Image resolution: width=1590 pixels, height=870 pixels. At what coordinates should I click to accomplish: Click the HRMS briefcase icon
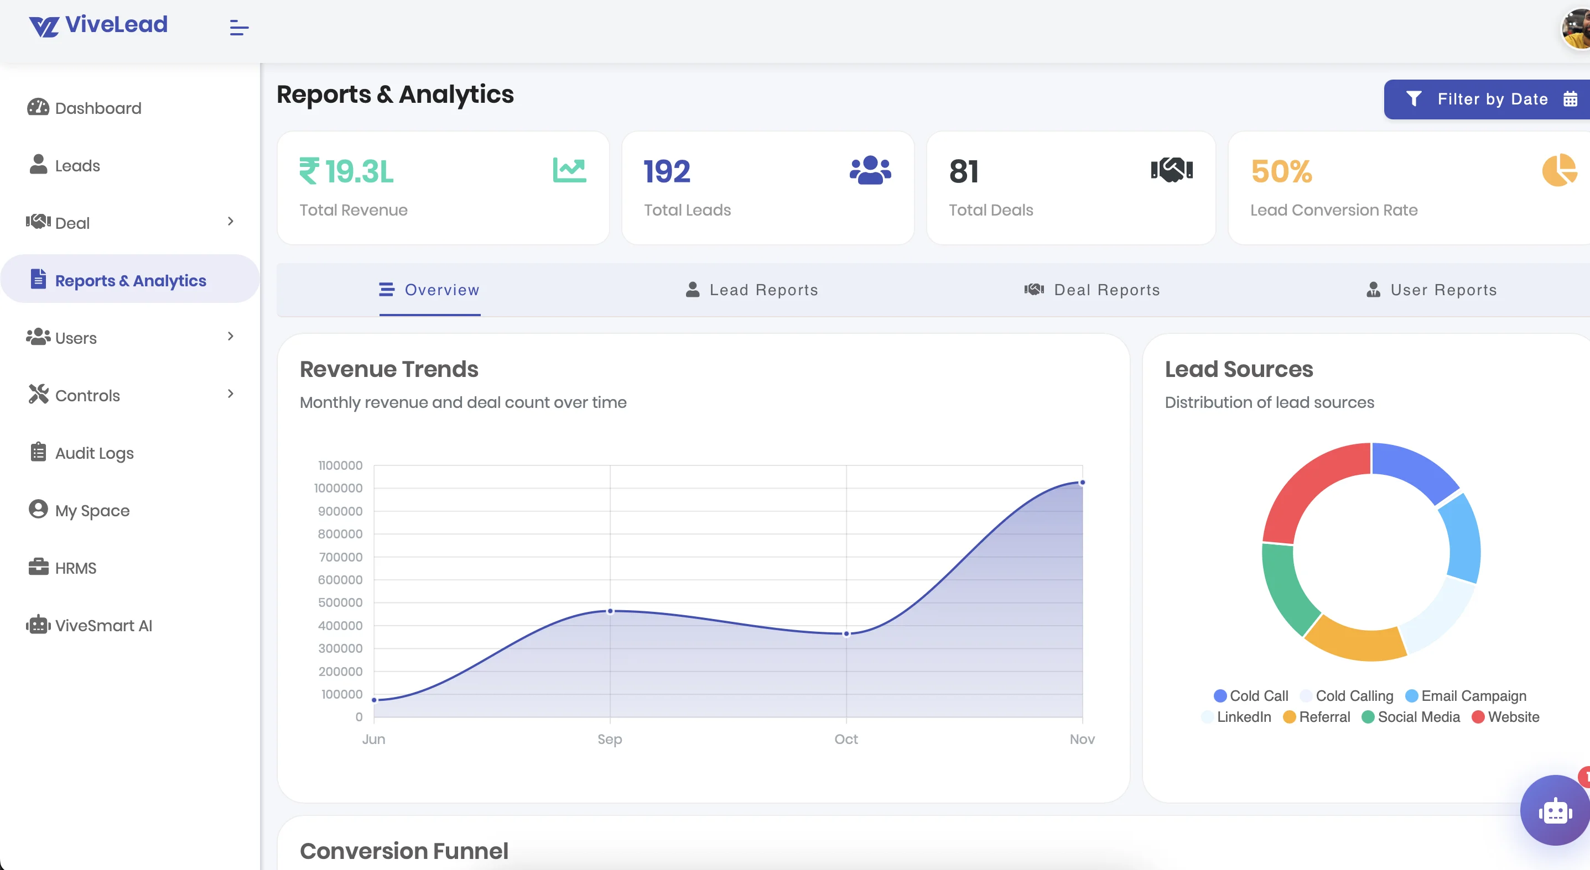tap(38, 567)
